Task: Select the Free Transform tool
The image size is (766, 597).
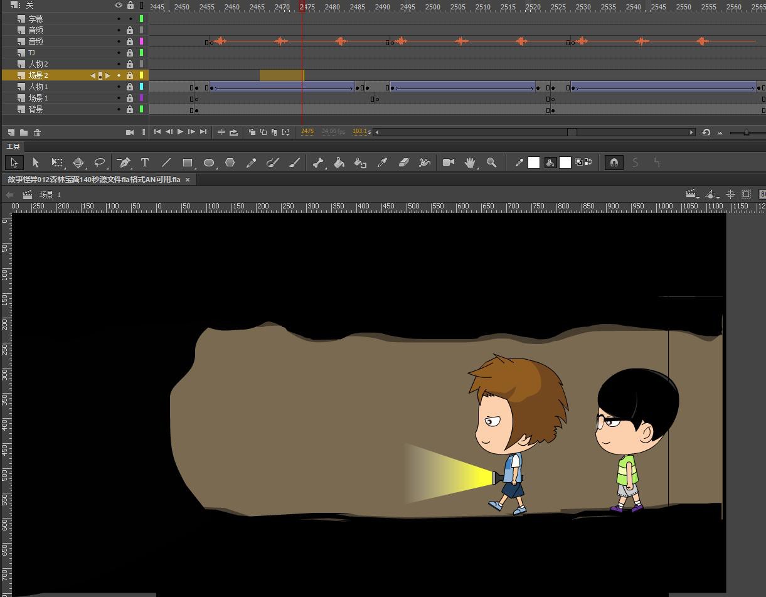Action: pyautogui.click(x=57, y=163)
